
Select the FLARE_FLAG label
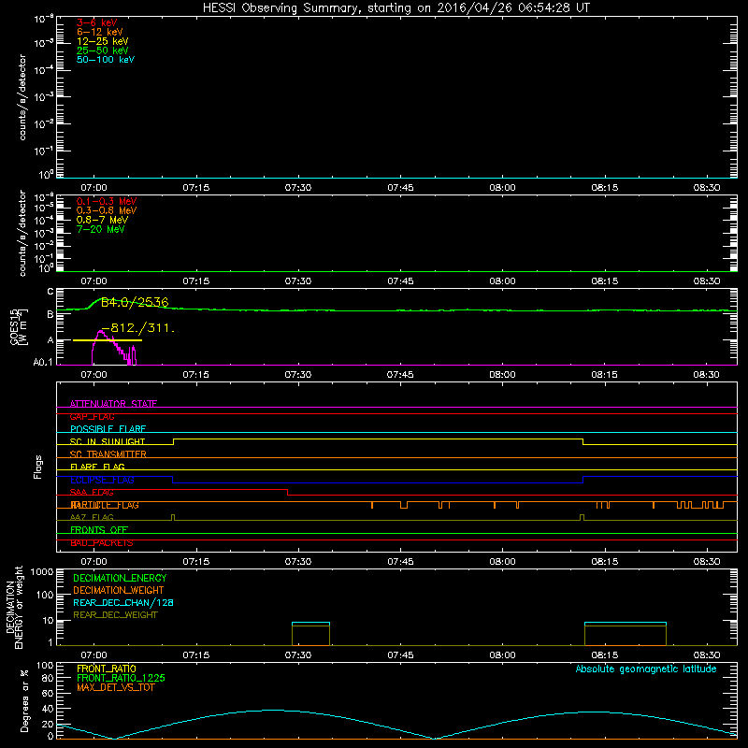pos(97,467)
